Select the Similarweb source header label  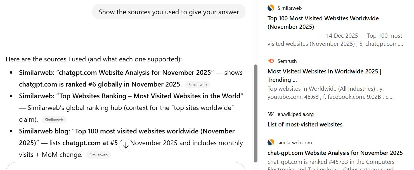point(289,8)
